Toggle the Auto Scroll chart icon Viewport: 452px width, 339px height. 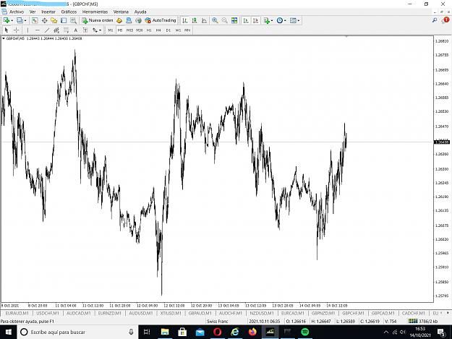pyautogui.click(x=246, y=20)
